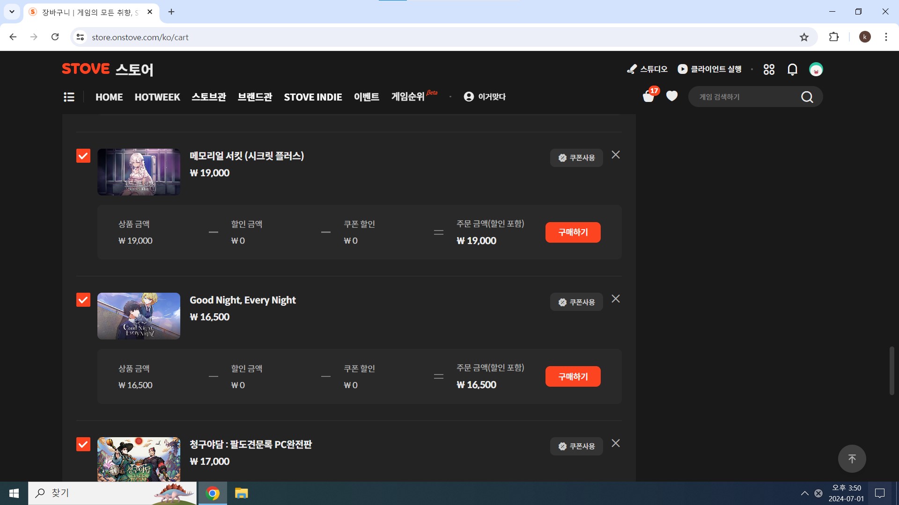Open Windows Start menu

point(14,493)
